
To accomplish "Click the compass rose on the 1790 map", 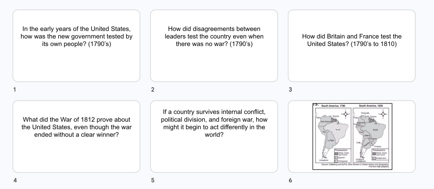I will (346, 113).
